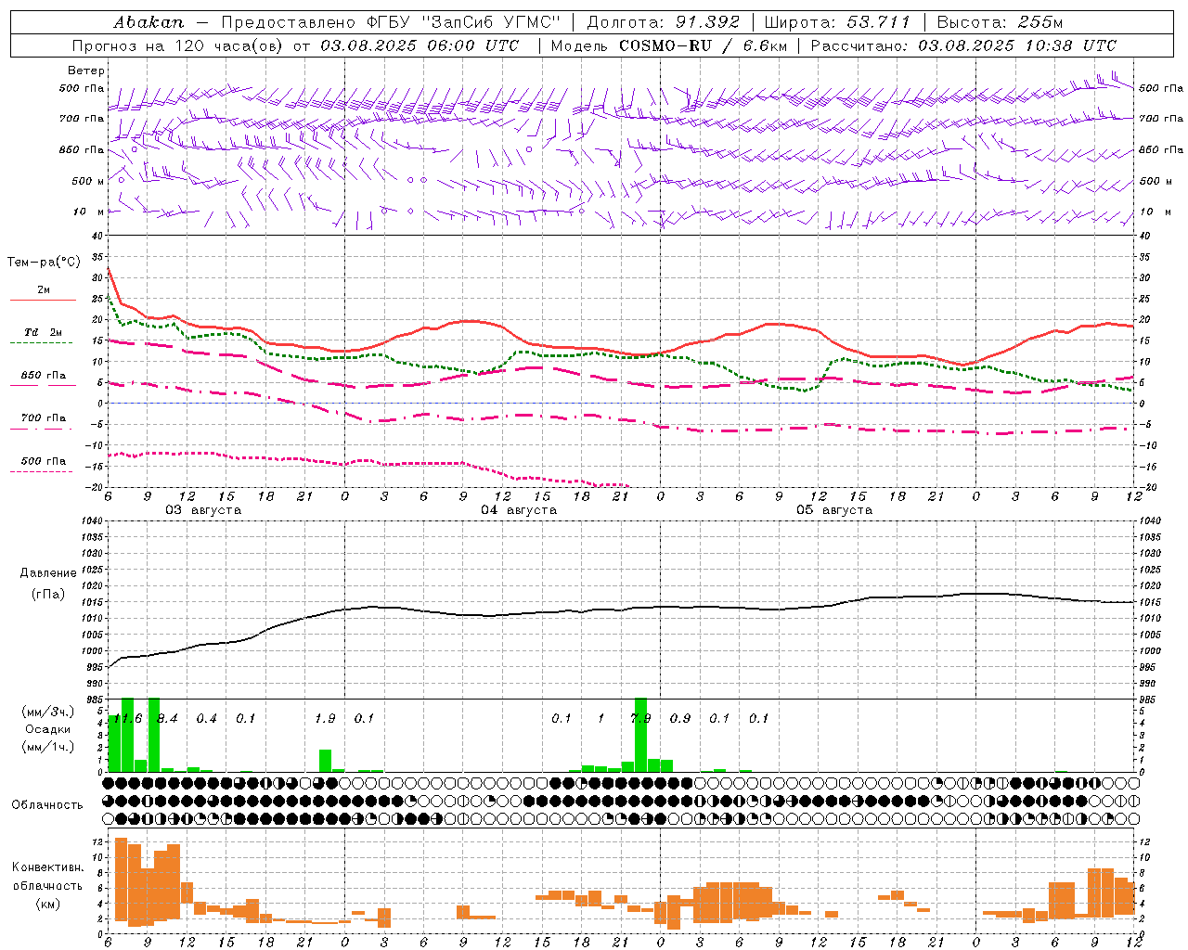Select the 'Долгота: 91.392' longitude value
The height and width of the screenshot is (950, 1188).
(664, 22)
